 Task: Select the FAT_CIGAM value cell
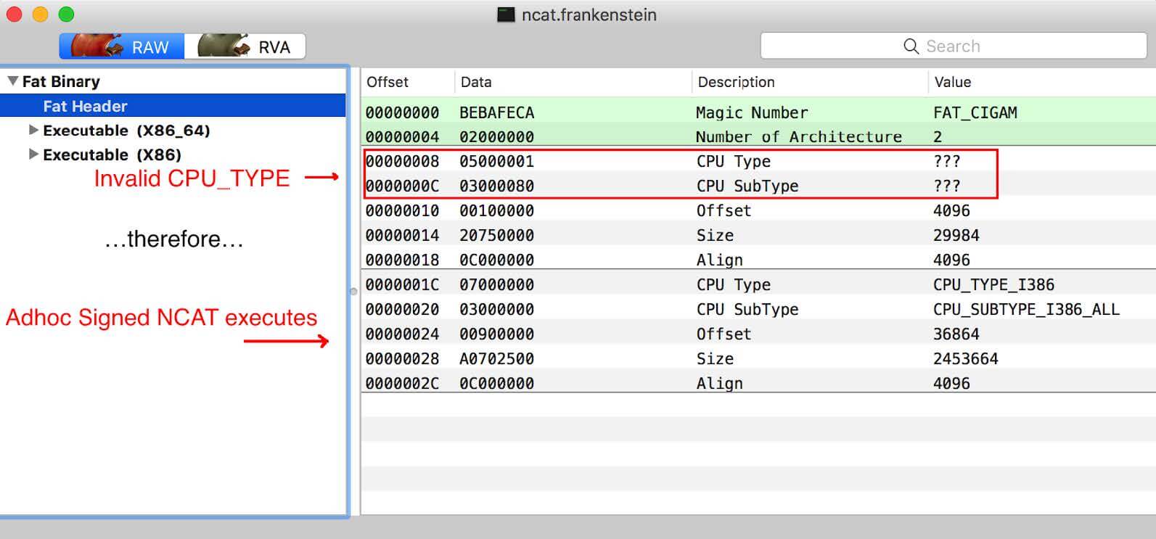975,112
